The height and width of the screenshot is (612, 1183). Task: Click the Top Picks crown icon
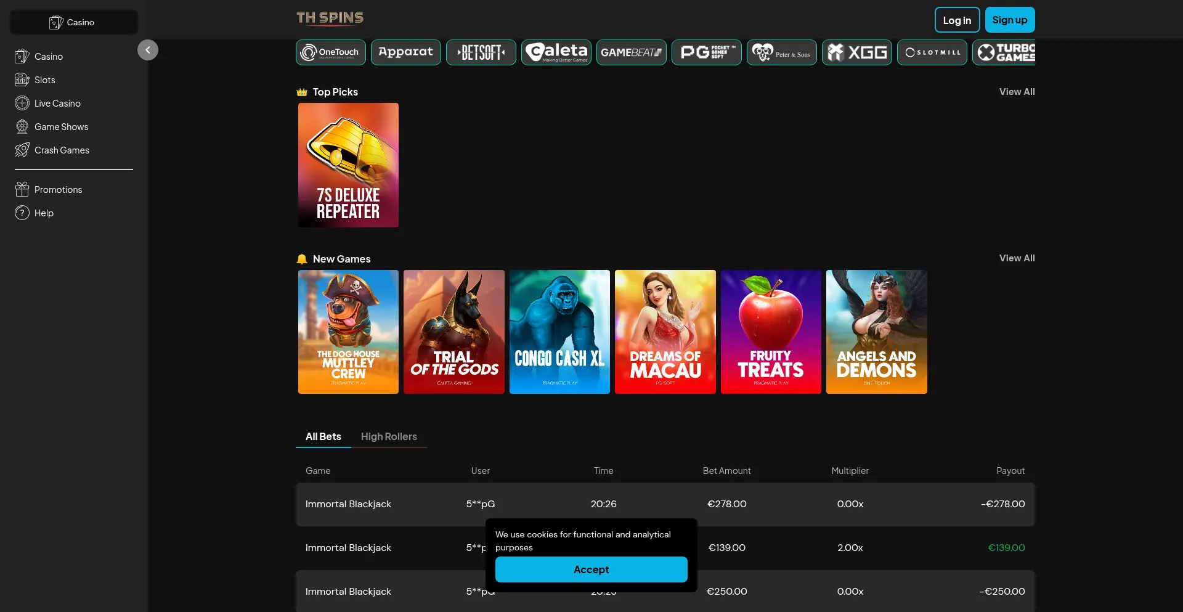[302, 92]
